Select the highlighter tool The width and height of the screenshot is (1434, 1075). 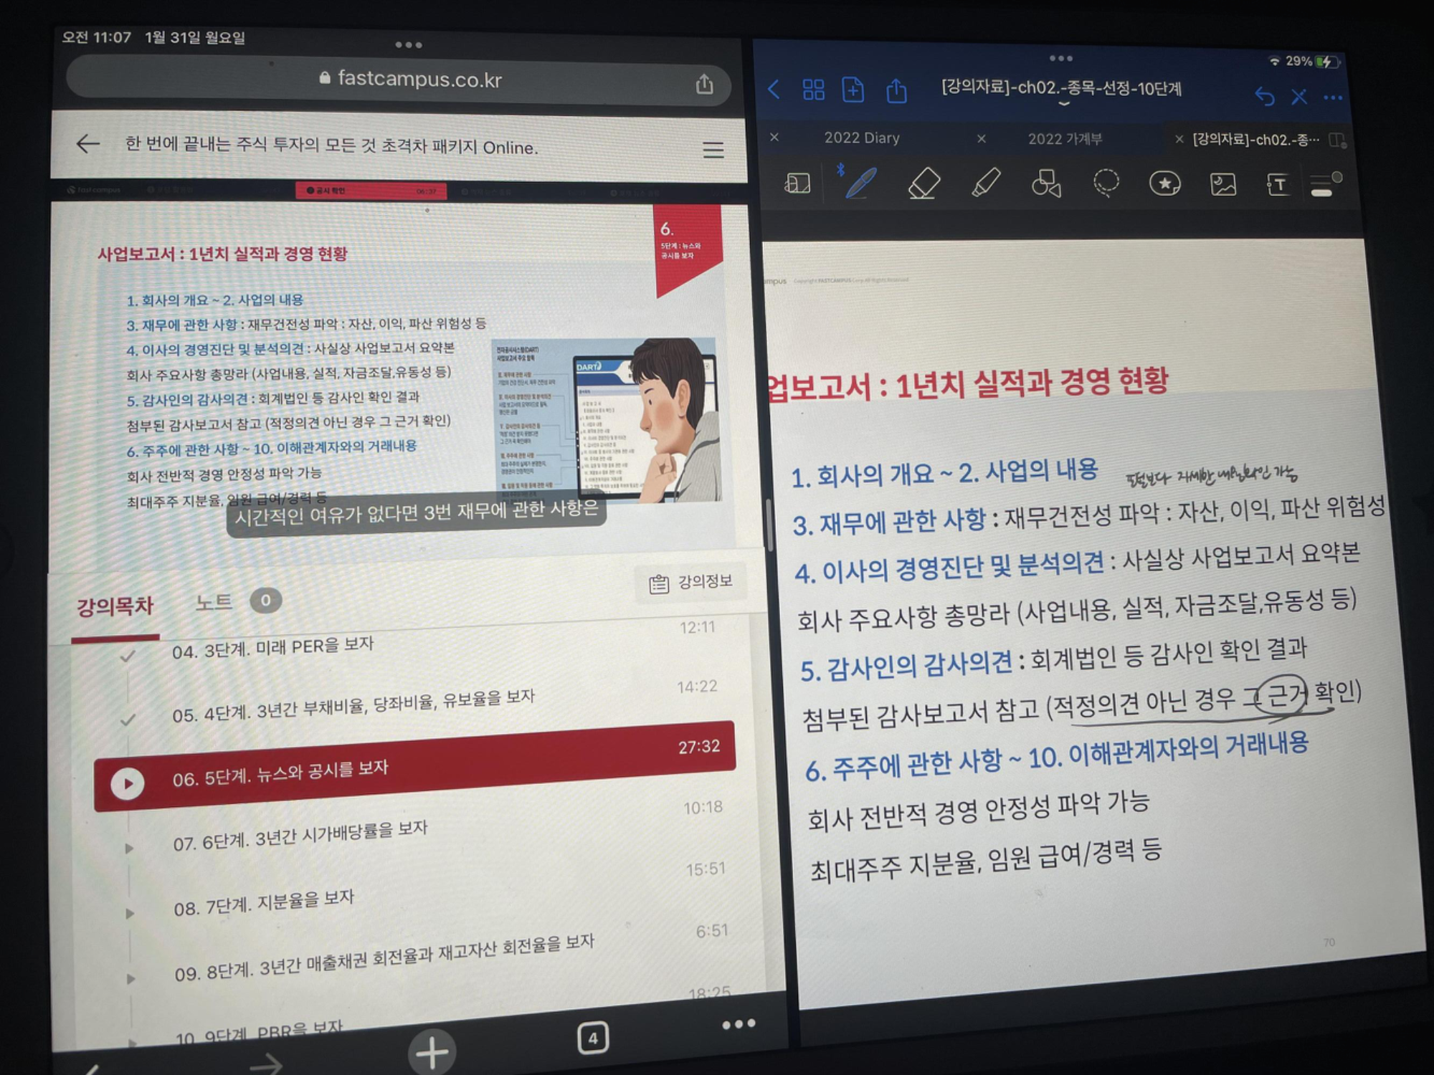(986, 183)
